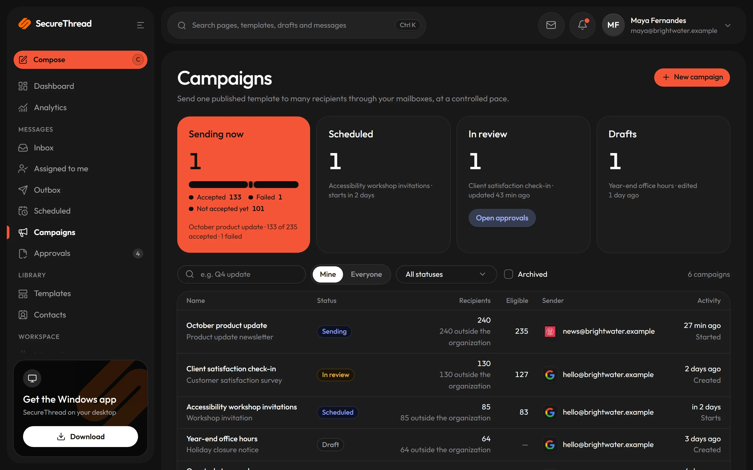Image resolution: width=753 pixels, height=470 pixels.
Task: Click the Draft status badge
Action: click(330, 444)
